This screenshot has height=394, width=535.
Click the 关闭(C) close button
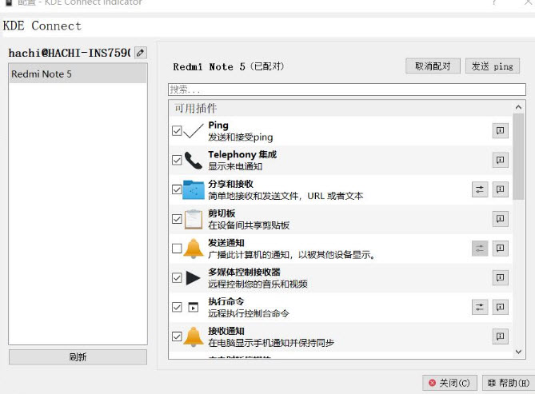coord(449,383)
